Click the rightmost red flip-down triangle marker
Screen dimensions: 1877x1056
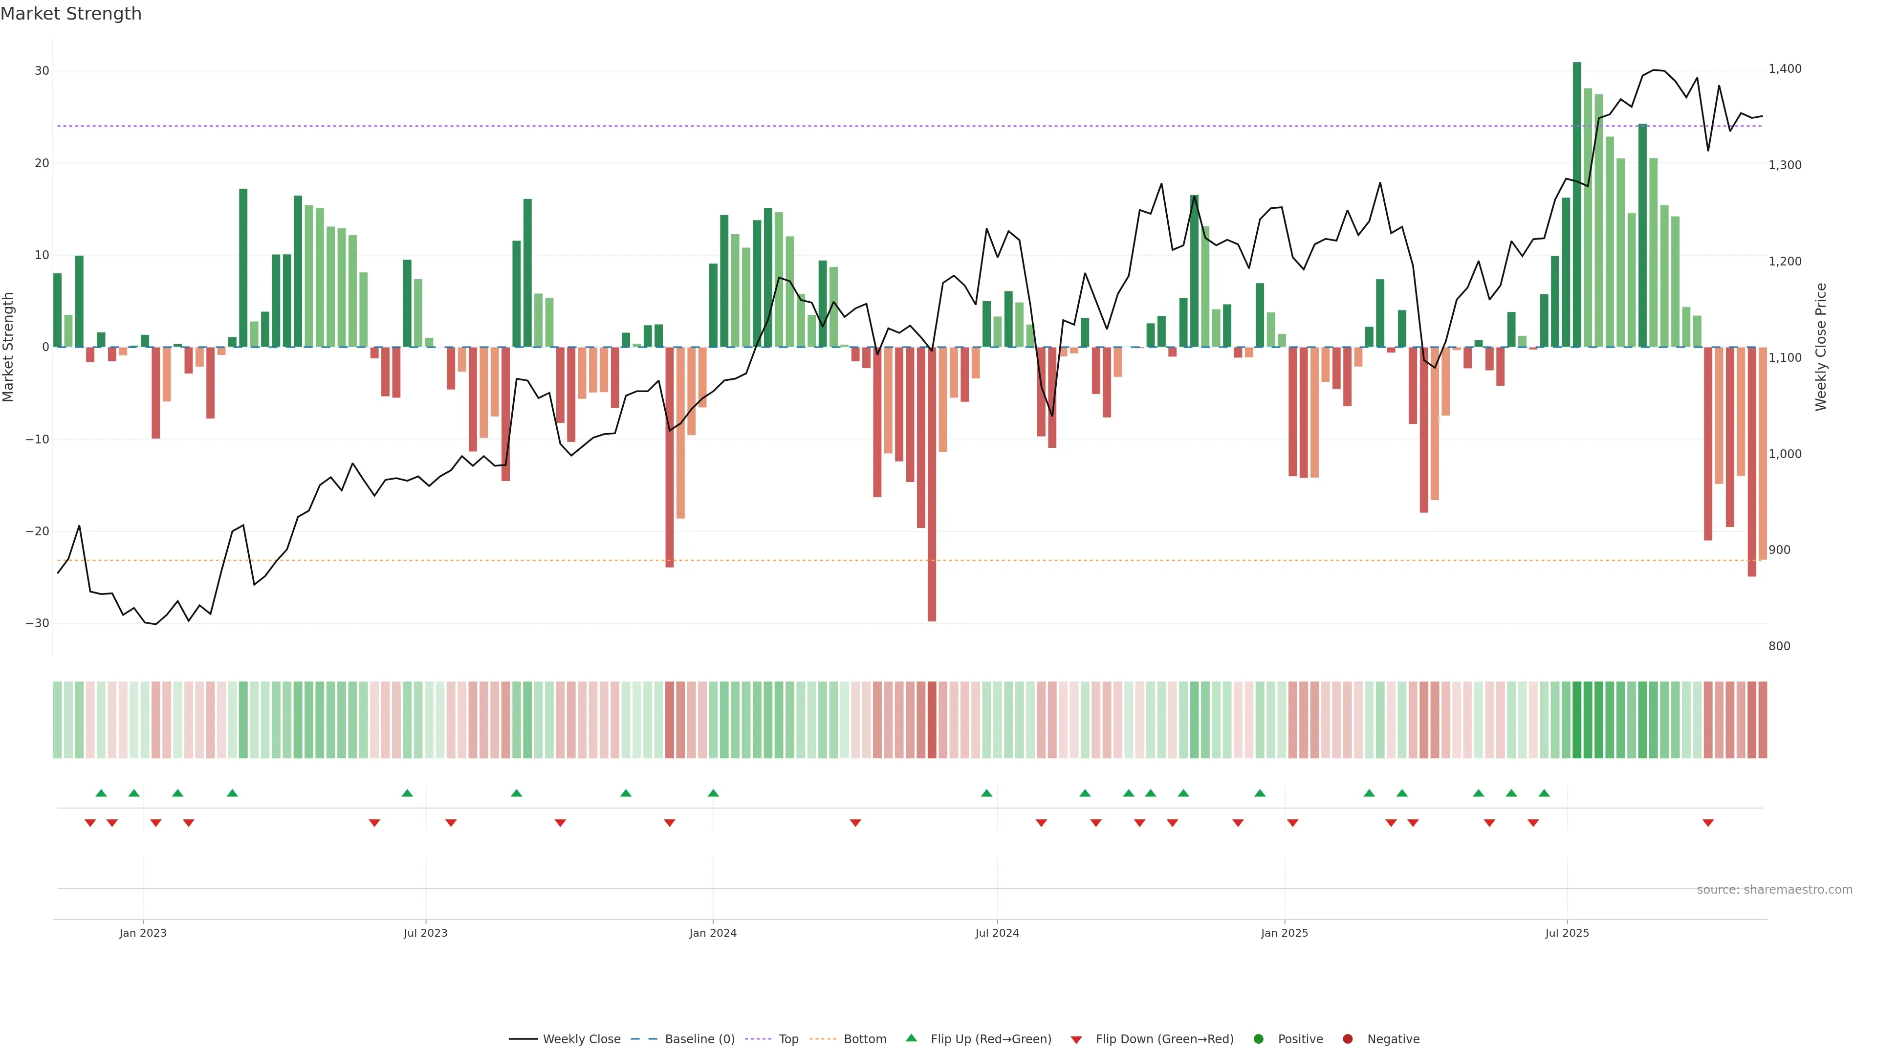tap(1708, 823)
